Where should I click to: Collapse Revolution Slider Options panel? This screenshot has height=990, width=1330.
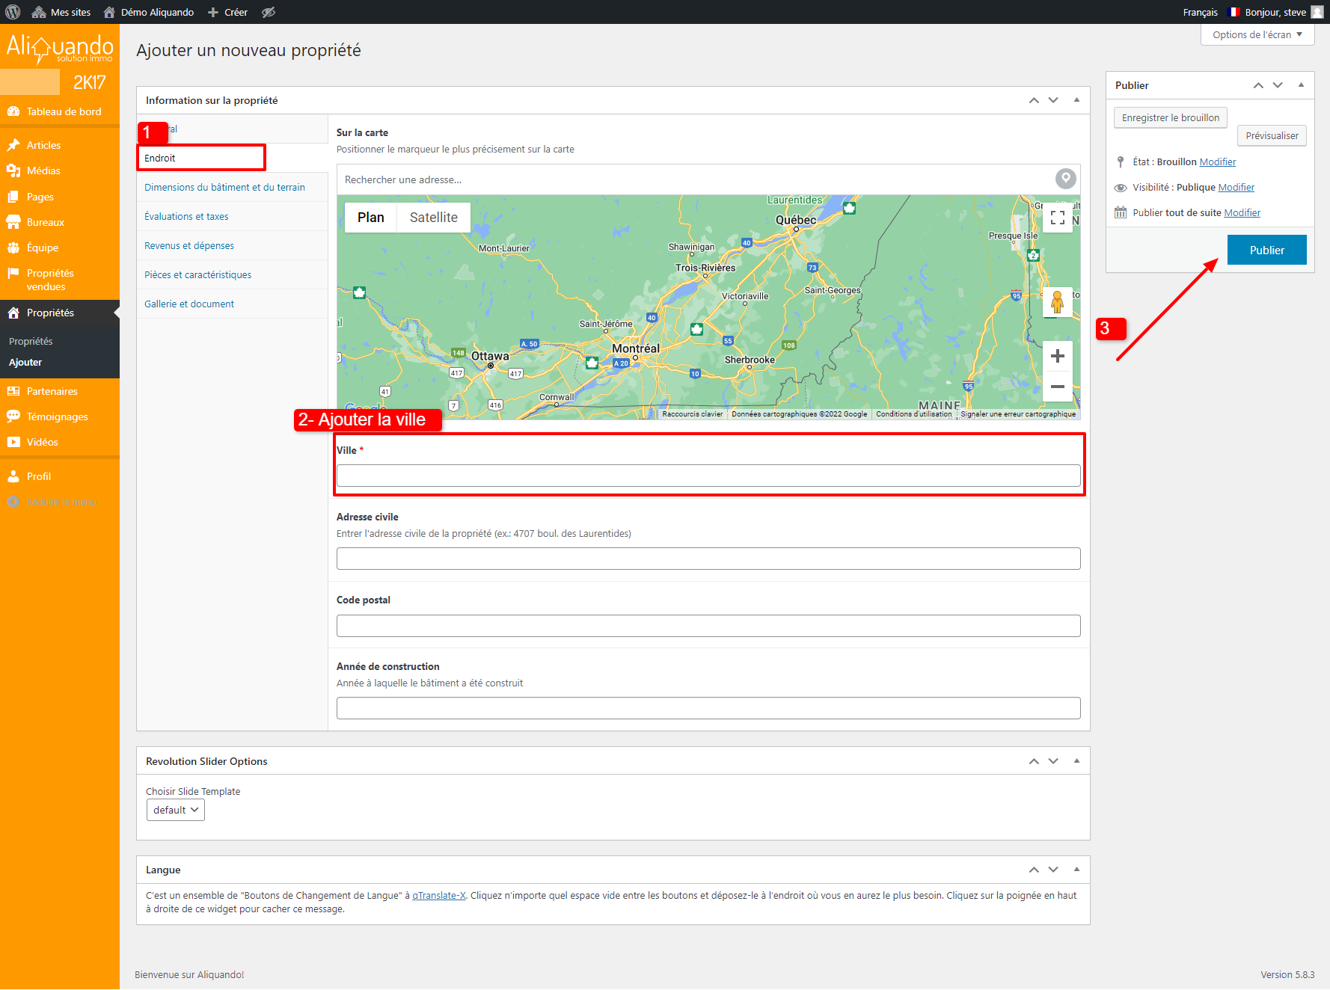point(1076,761)
